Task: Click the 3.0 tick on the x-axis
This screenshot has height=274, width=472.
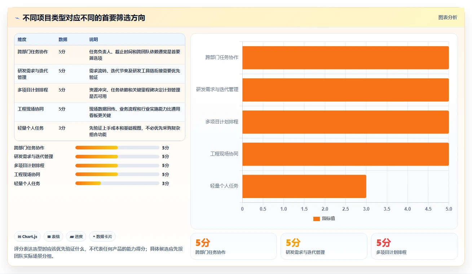Action: pos(366,209)
